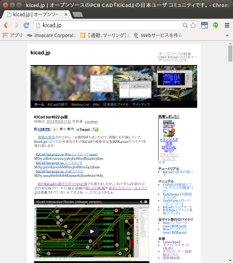Click the red and blue share icon before Evernote
The width and height of the screenshot is (233, 263).
point(65,129)
